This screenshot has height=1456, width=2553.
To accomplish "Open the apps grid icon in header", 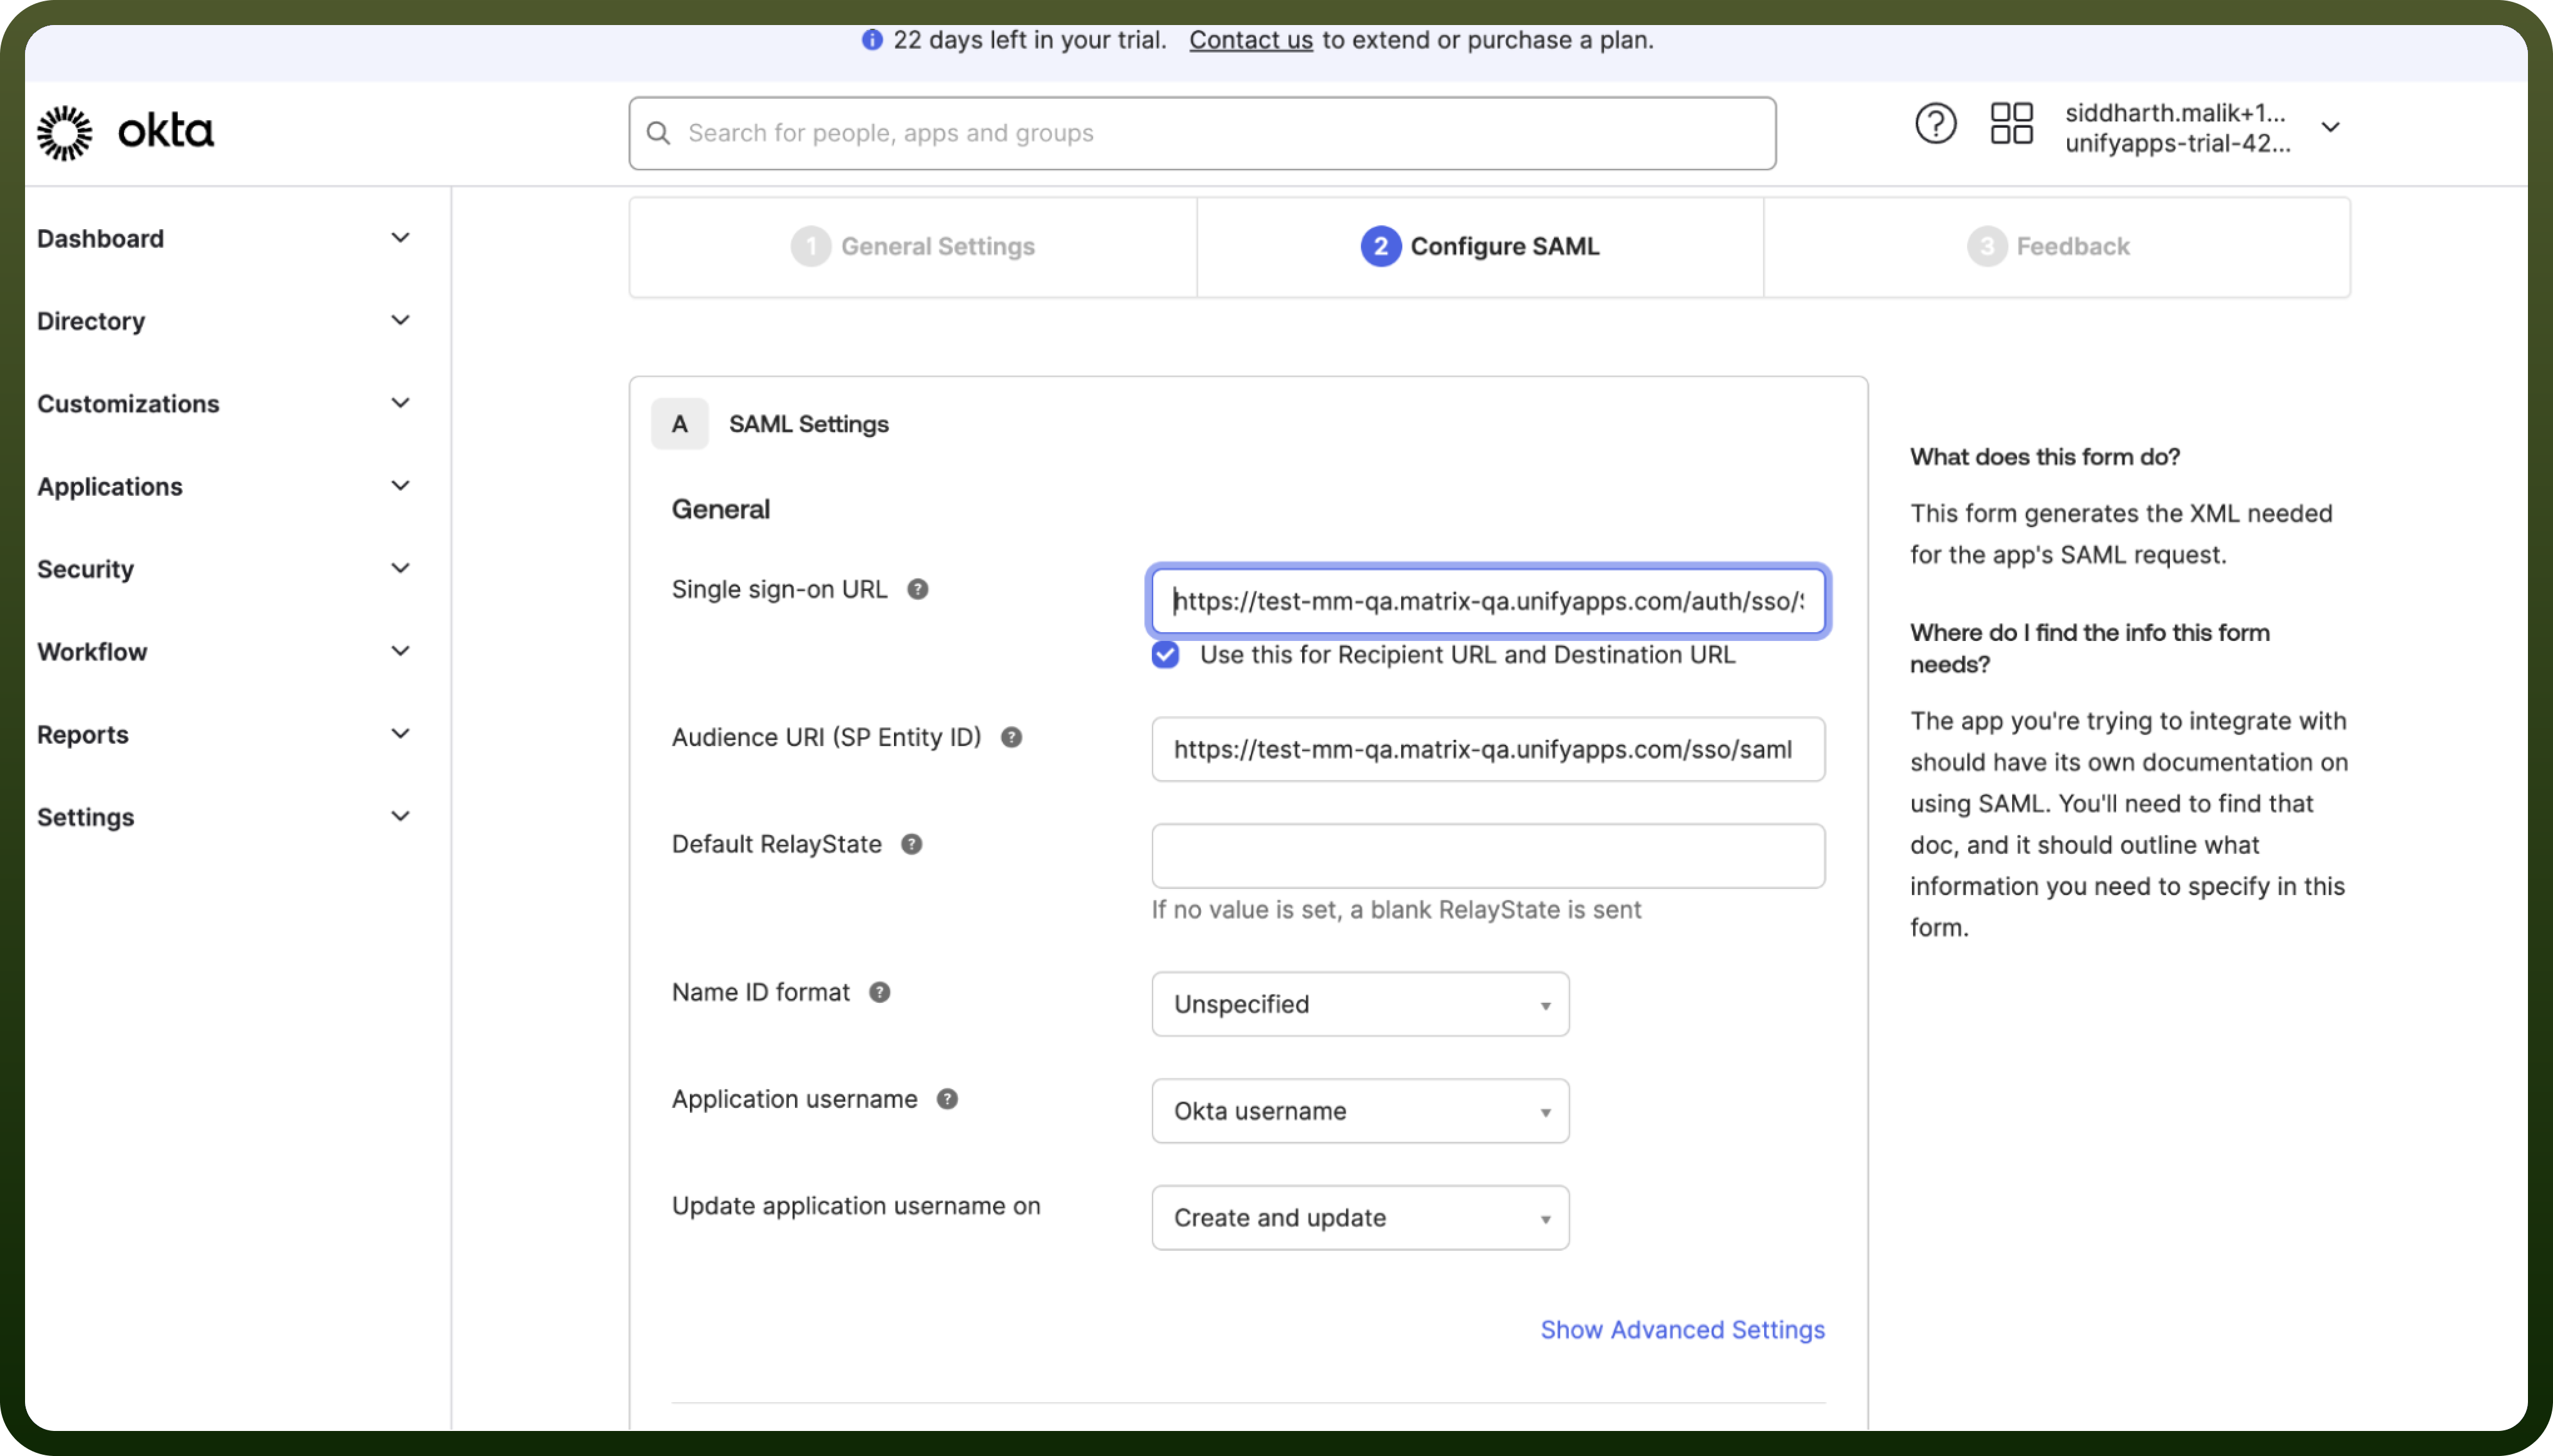I will (x=2011, y=125).
